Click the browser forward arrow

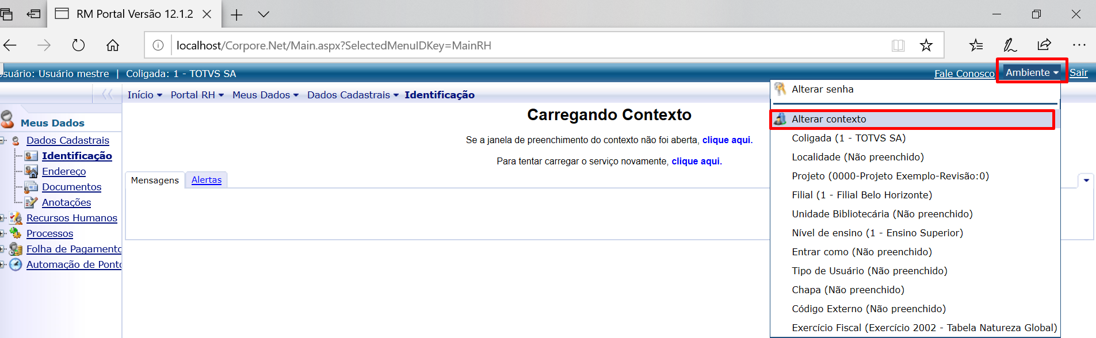44,45
